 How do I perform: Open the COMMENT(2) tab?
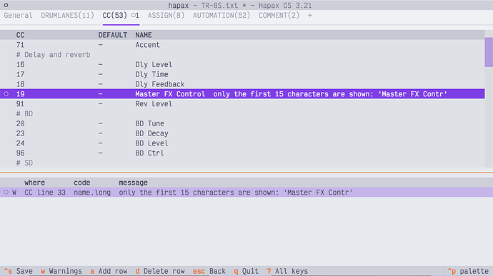279,16
